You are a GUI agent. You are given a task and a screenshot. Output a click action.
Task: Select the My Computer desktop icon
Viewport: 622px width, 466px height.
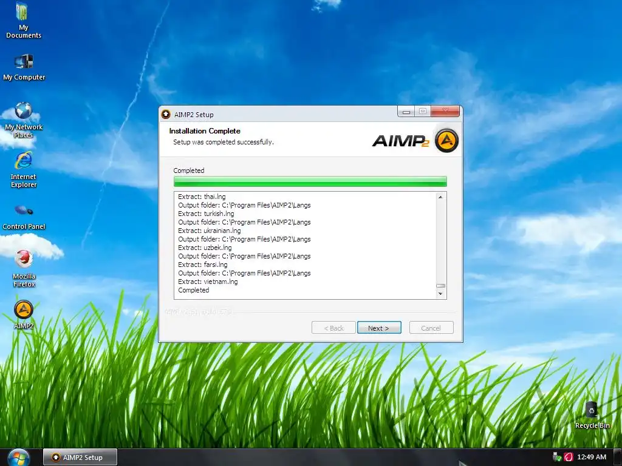tap(24, 67)
